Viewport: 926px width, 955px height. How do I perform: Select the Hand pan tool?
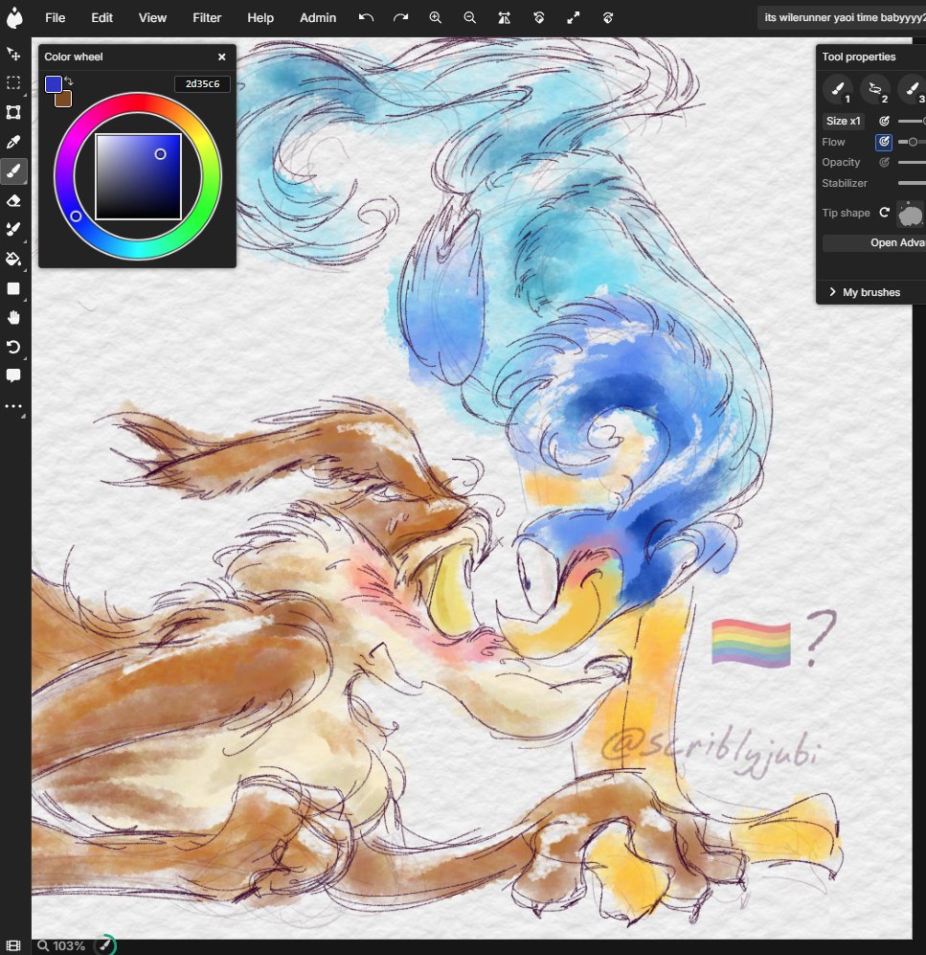click(13, 317)
